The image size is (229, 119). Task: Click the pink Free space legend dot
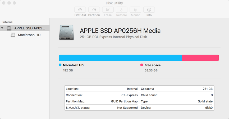pyautogui.click(x=142, y=65)
